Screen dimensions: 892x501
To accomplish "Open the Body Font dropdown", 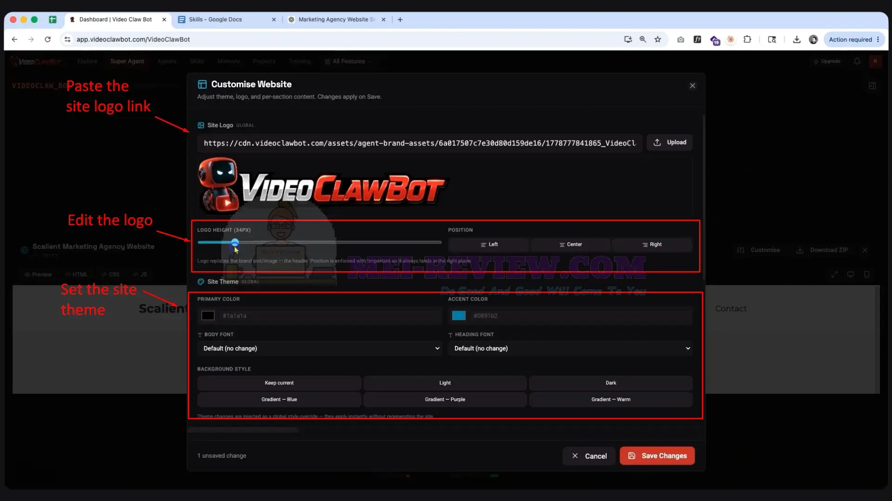I will coord(319,348).
